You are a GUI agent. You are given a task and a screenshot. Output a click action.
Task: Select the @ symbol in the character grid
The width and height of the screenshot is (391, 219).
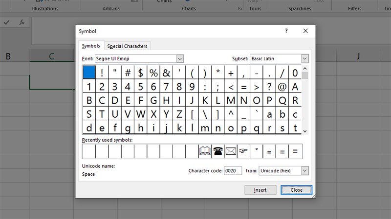click(282, 87)
